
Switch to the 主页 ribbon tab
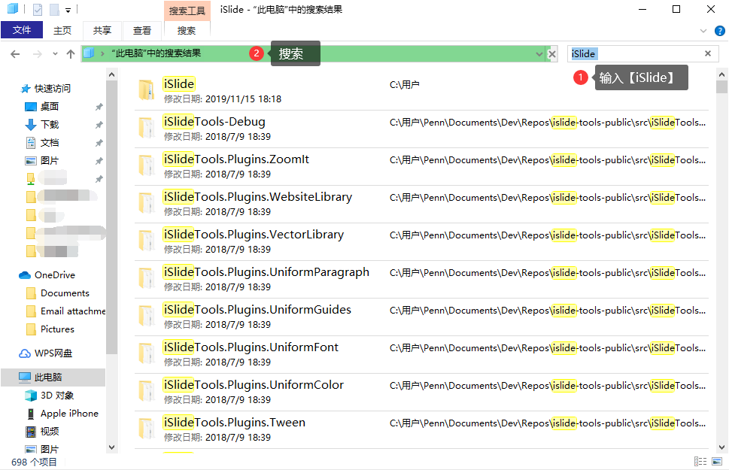62,31
